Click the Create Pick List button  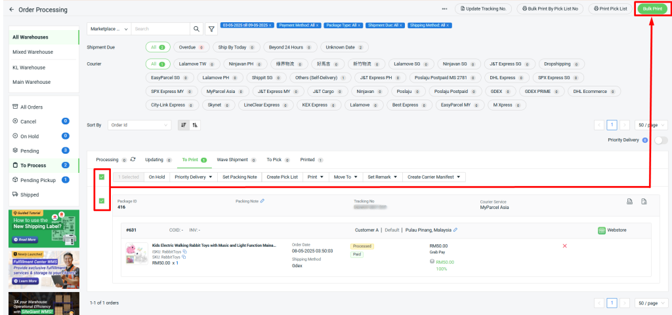coord(282,177)
